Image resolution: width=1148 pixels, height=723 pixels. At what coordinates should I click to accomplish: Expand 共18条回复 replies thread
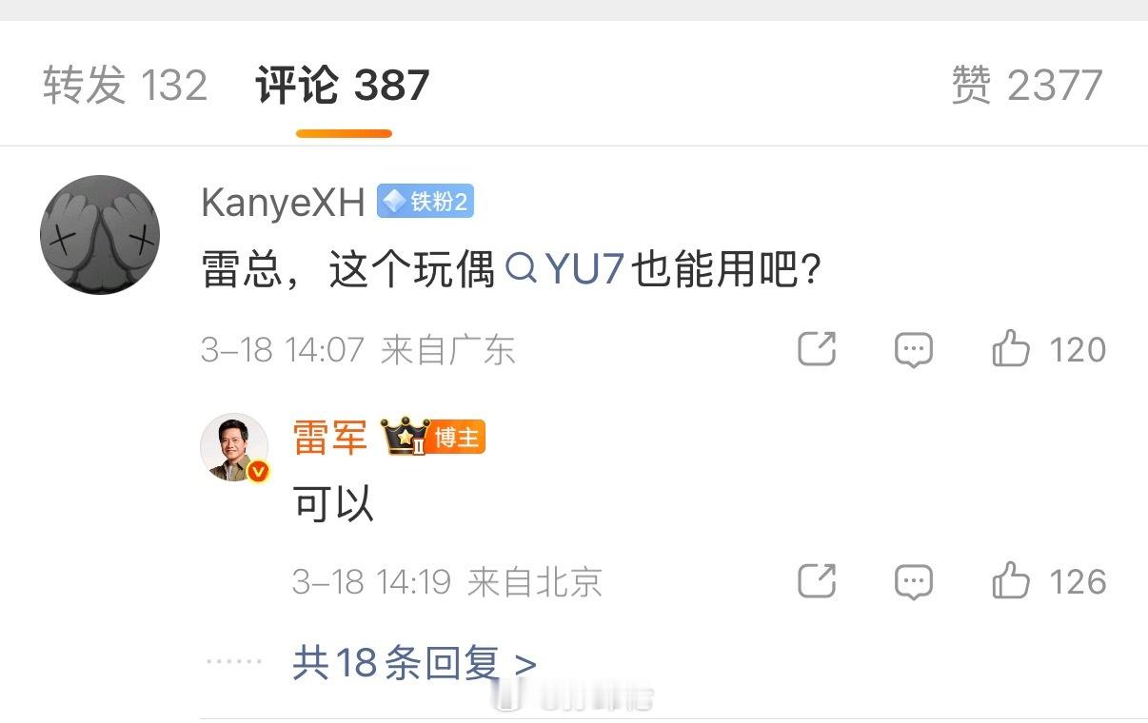[x=414, y=663]
